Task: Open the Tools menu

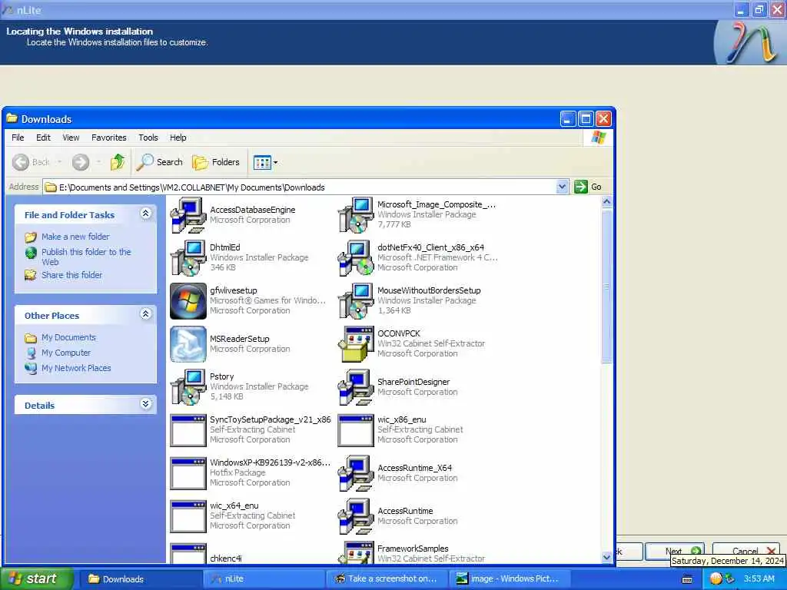Action: pyautogui.click(x=148, y=138)
